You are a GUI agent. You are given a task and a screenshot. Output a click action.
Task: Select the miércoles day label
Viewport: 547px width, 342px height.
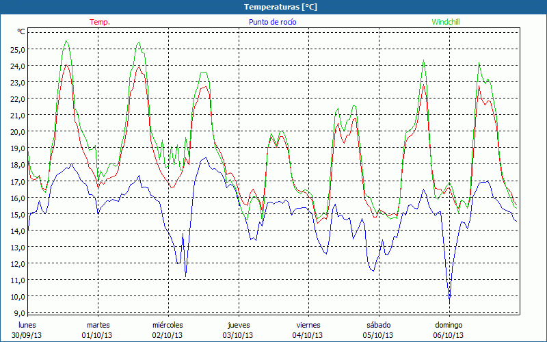tap(168, 325)
